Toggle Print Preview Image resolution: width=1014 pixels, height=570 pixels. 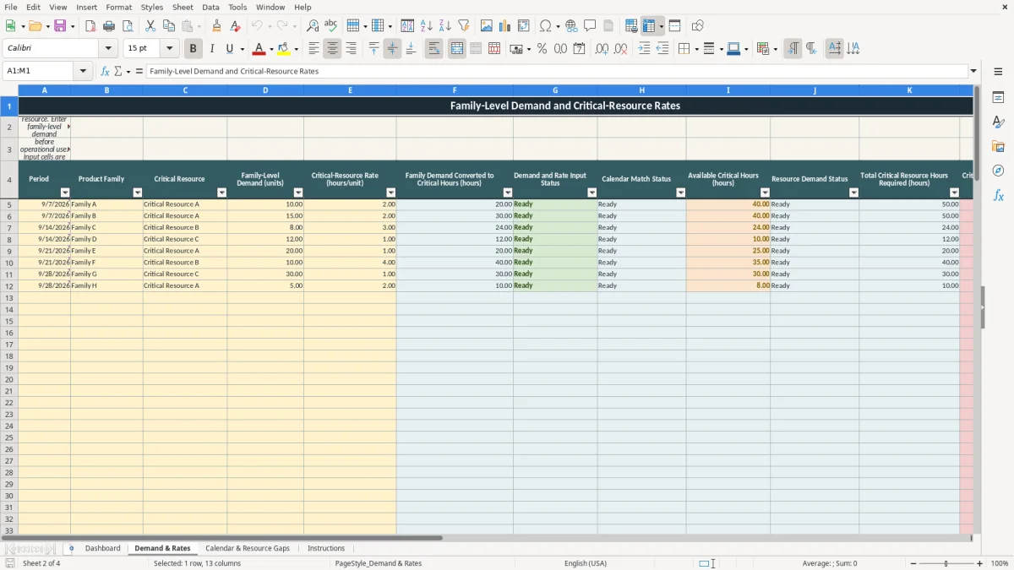128,26
